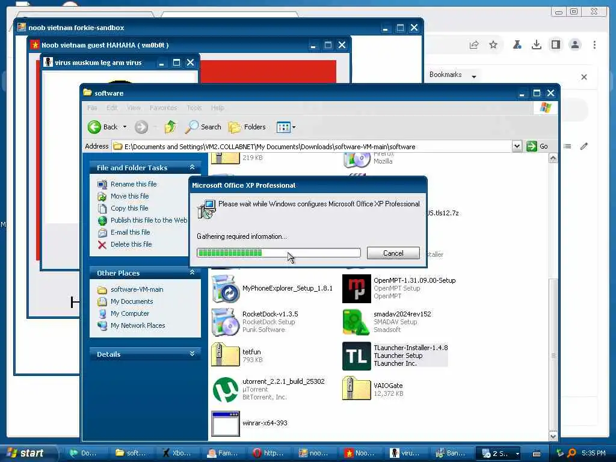
Task: Switch to the http... taskbar button
Action: pos(268,453)
